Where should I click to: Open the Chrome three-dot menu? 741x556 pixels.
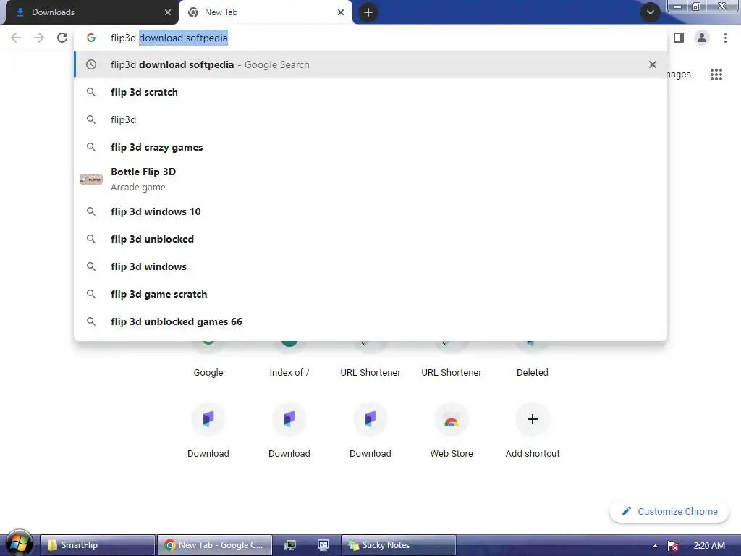click(x=725, y=38)
